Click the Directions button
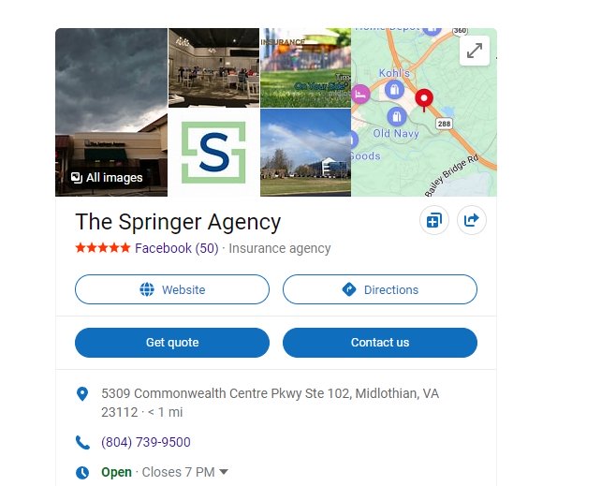This screenshot has height=486, width=601. coord(380,289)
